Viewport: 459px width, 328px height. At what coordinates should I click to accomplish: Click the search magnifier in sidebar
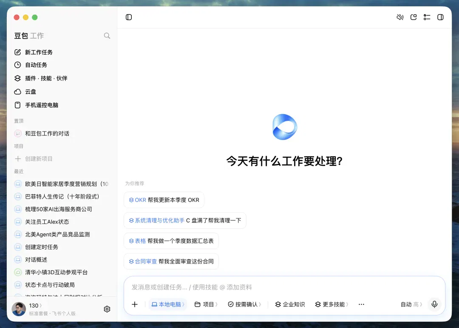[x=107, y=36]
